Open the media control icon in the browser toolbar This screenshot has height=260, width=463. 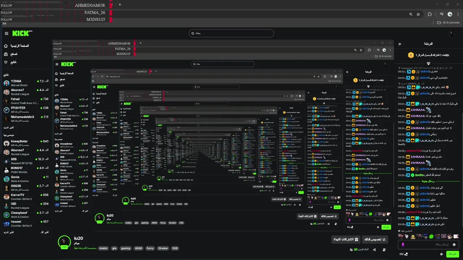[442, 14]
